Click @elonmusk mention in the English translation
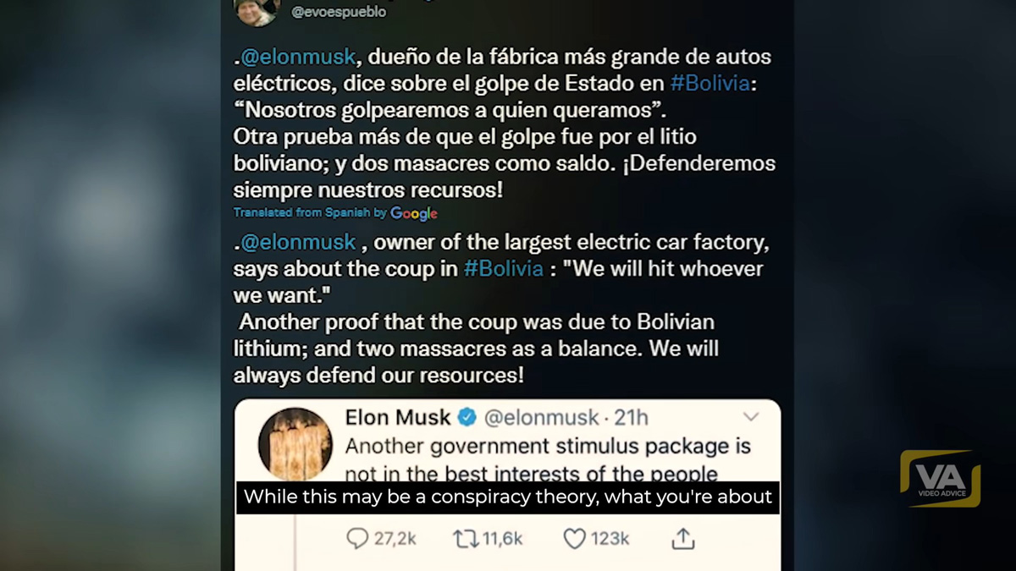Image resolution: width=1016 pixels, height=571 pixels. coord(298,243)
